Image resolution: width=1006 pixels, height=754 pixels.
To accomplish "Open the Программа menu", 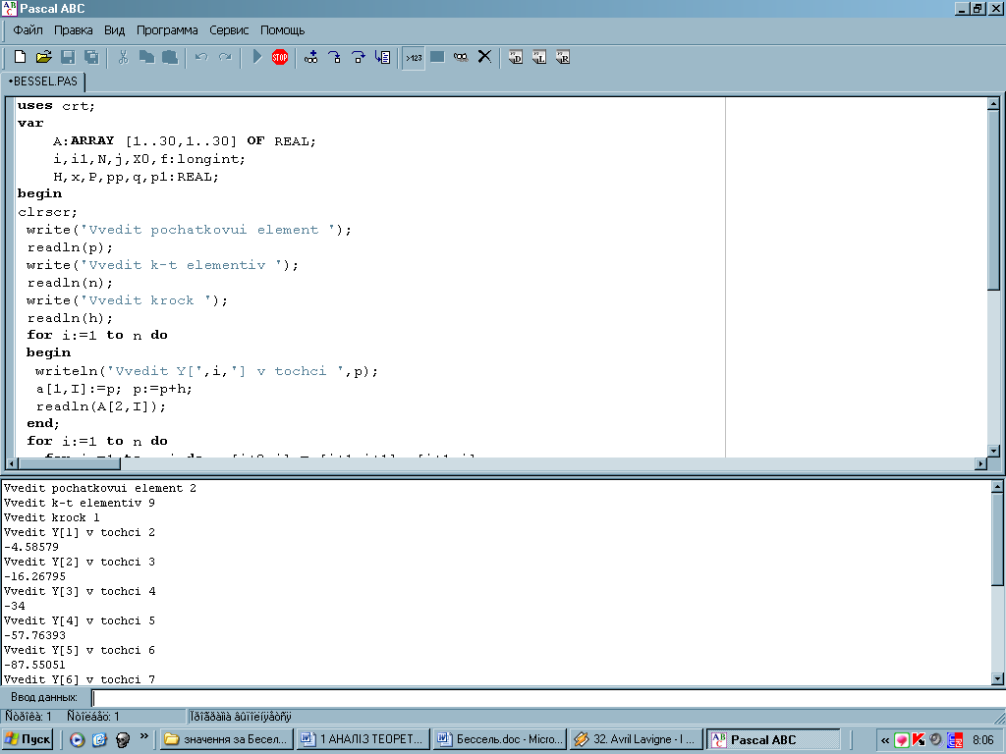I will (167, 30).
